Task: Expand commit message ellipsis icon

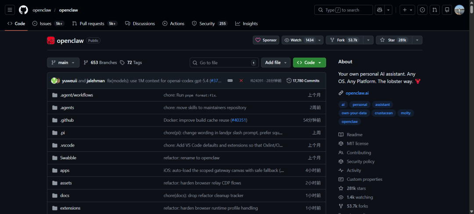Action: [x=230, y=81]
